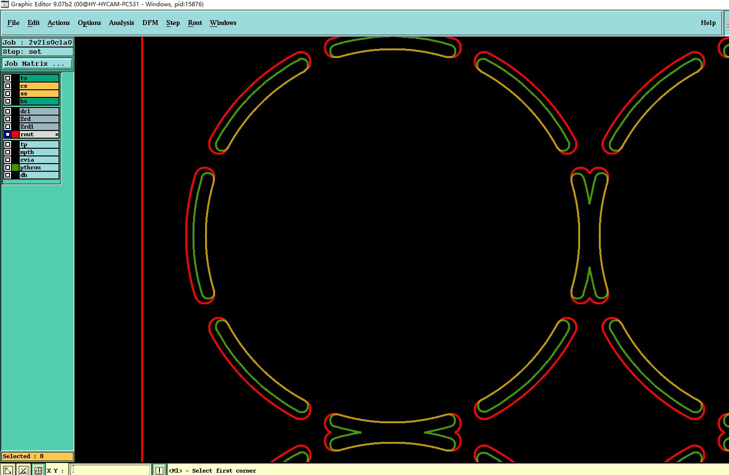
Task: Toggle display checkbox for dh layer
Action: click(x=8, y=175)
